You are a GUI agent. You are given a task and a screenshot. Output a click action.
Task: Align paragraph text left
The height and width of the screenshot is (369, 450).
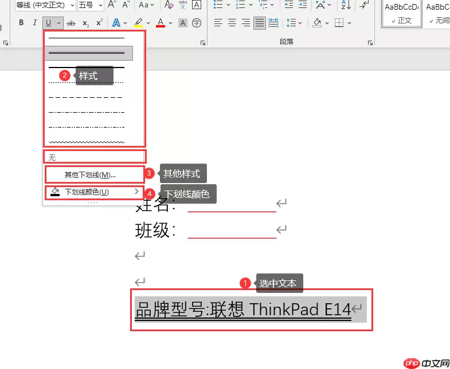218,23
